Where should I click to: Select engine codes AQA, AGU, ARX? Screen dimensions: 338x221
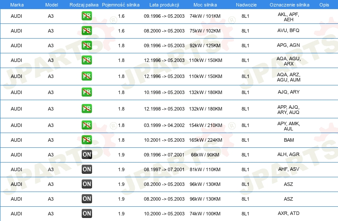point(288,61)
